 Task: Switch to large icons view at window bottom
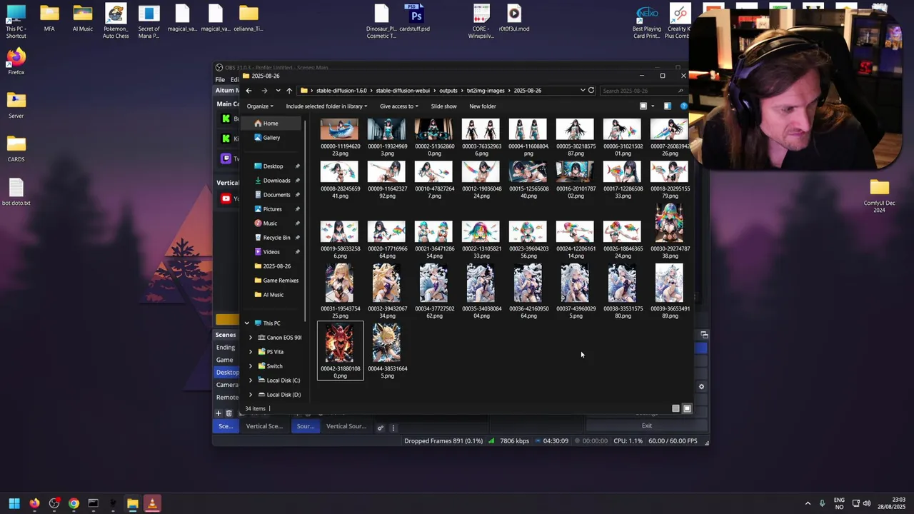[x=687, y=408]
